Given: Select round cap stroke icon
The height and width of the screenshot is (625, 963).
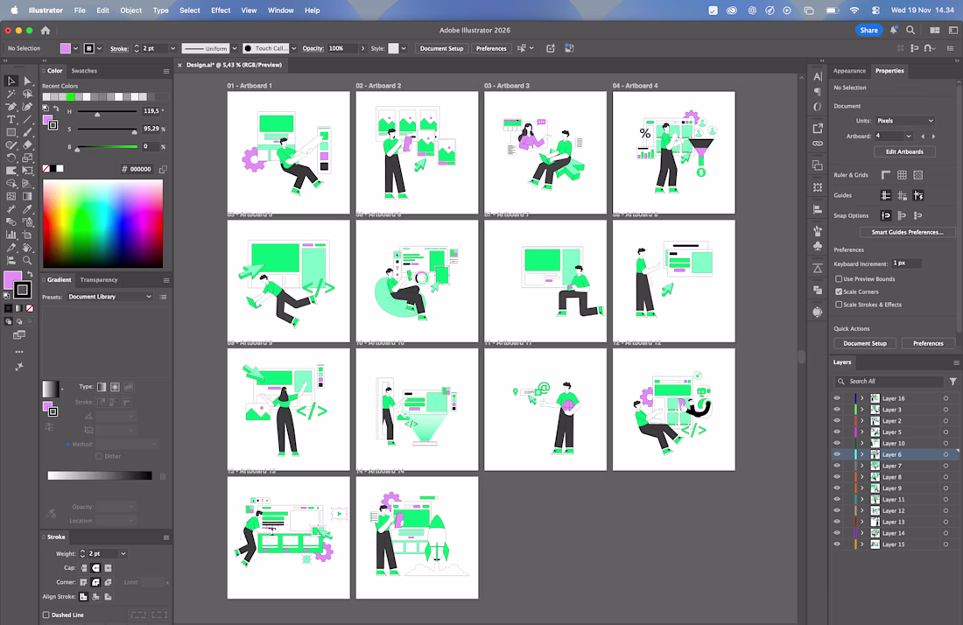Looking at the screenshot, I should [95, 568].
